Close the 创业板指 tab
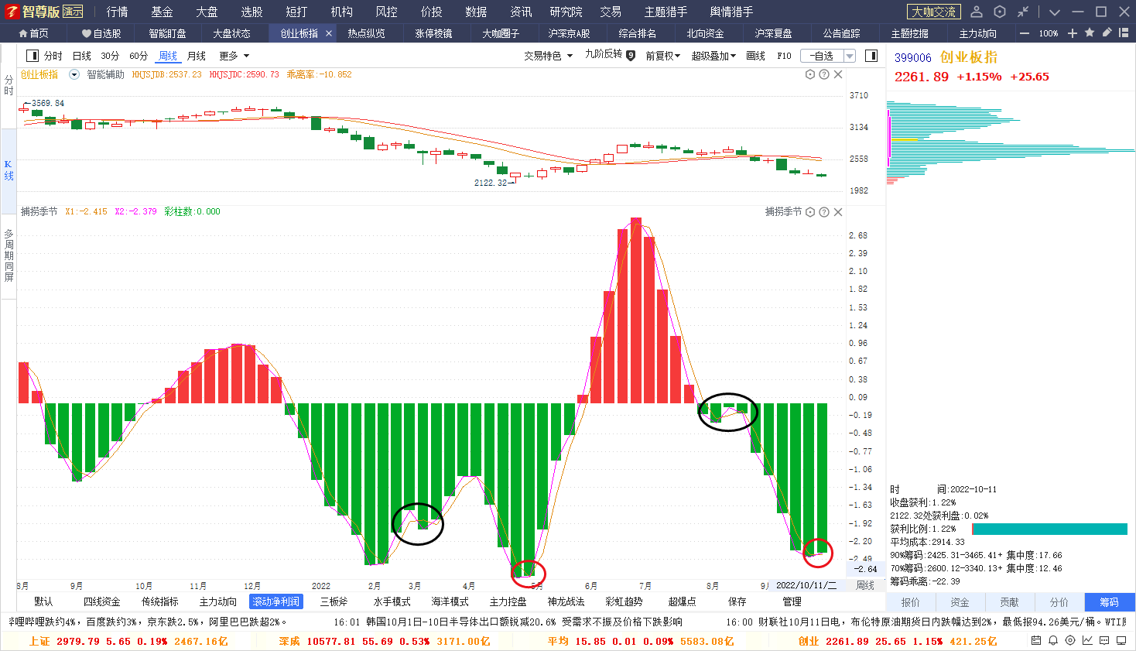 pyautogui.click(x=329, y=33)
